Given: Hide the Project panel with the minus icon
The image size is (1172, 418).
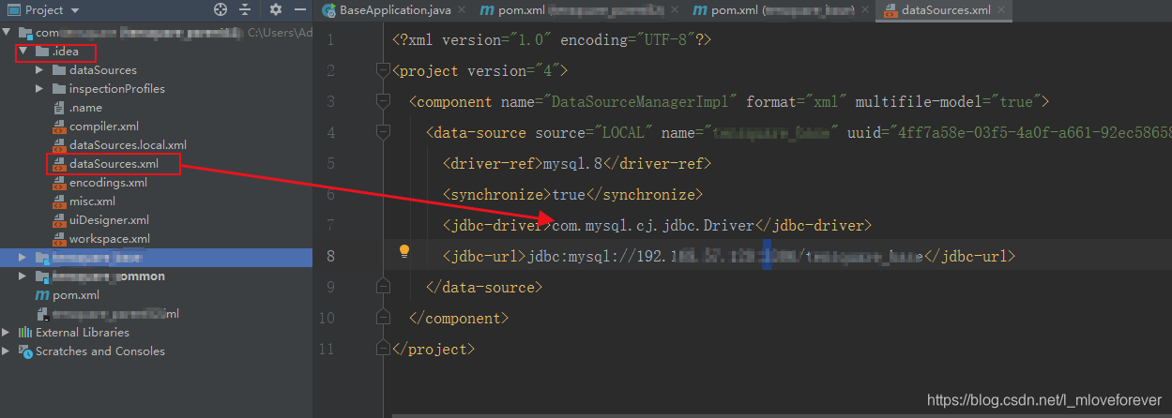Looking at the screenshot, I should (x=298, y=10).
